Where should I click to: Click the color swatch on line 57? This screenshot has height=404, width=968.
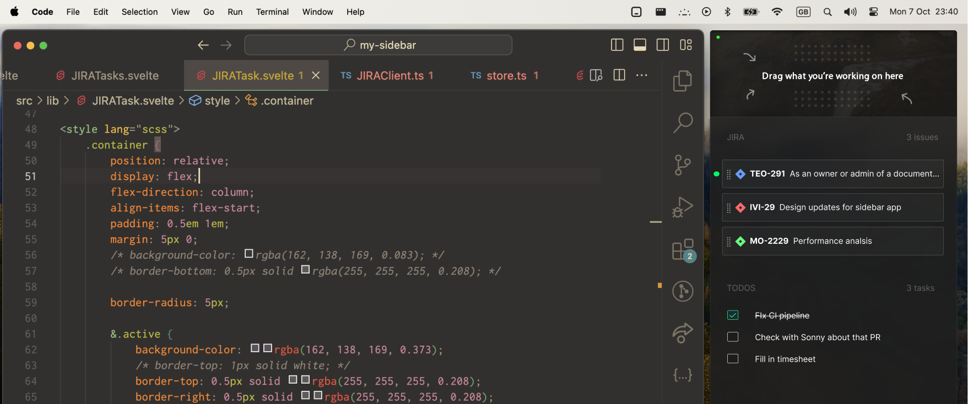[306, 270]
